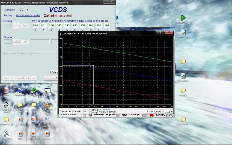Click measured value field 5 showing 093
The image size is (232, 145).
pos(67,25)
